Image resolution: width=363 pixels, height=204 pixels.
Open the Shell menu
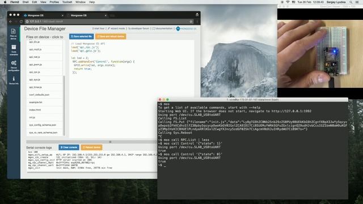pos(26,2)
